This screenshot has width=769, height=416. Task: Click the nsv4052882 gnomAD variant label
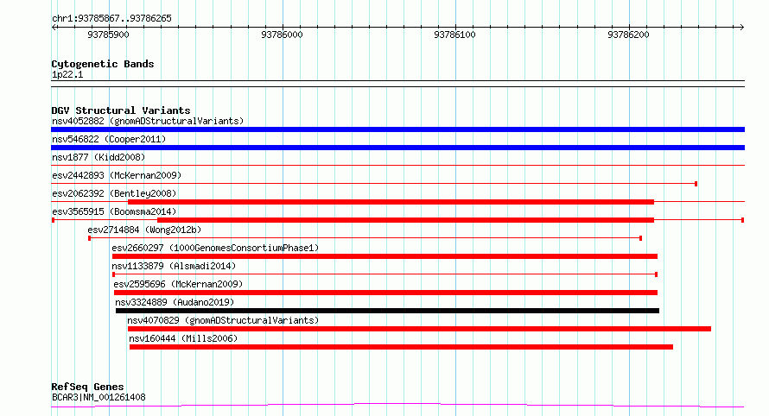tap(148, 121)
